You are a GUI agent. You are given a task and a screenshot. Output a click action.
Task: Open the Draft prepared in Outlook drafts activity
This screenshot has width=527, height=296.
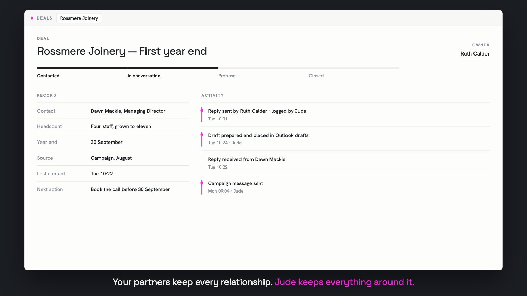point(346,139)
